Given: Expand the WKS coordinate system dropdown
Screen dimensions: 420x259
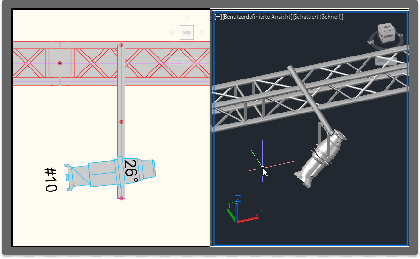Looking at the screenshot, I should pos(382,61).
